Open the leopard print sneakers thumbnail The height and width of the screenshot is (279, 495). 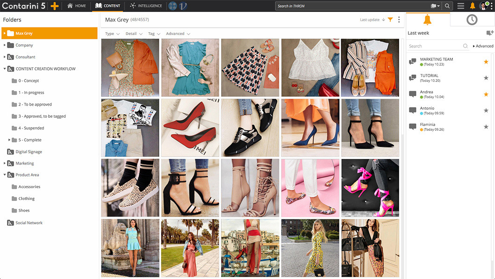(x=130, y=188)
